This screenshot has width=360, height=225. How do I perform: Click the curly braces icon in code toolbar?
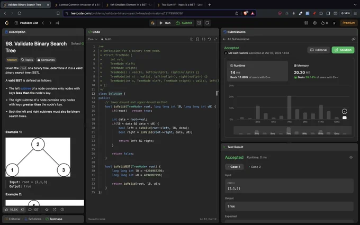pyautogui.click(x=203, y=39)
